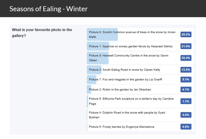This screenshot has height=139, width=206.
Task: Select Picture 1 Sparrow on snowy garden fence
Action: (x=140, y=46)
